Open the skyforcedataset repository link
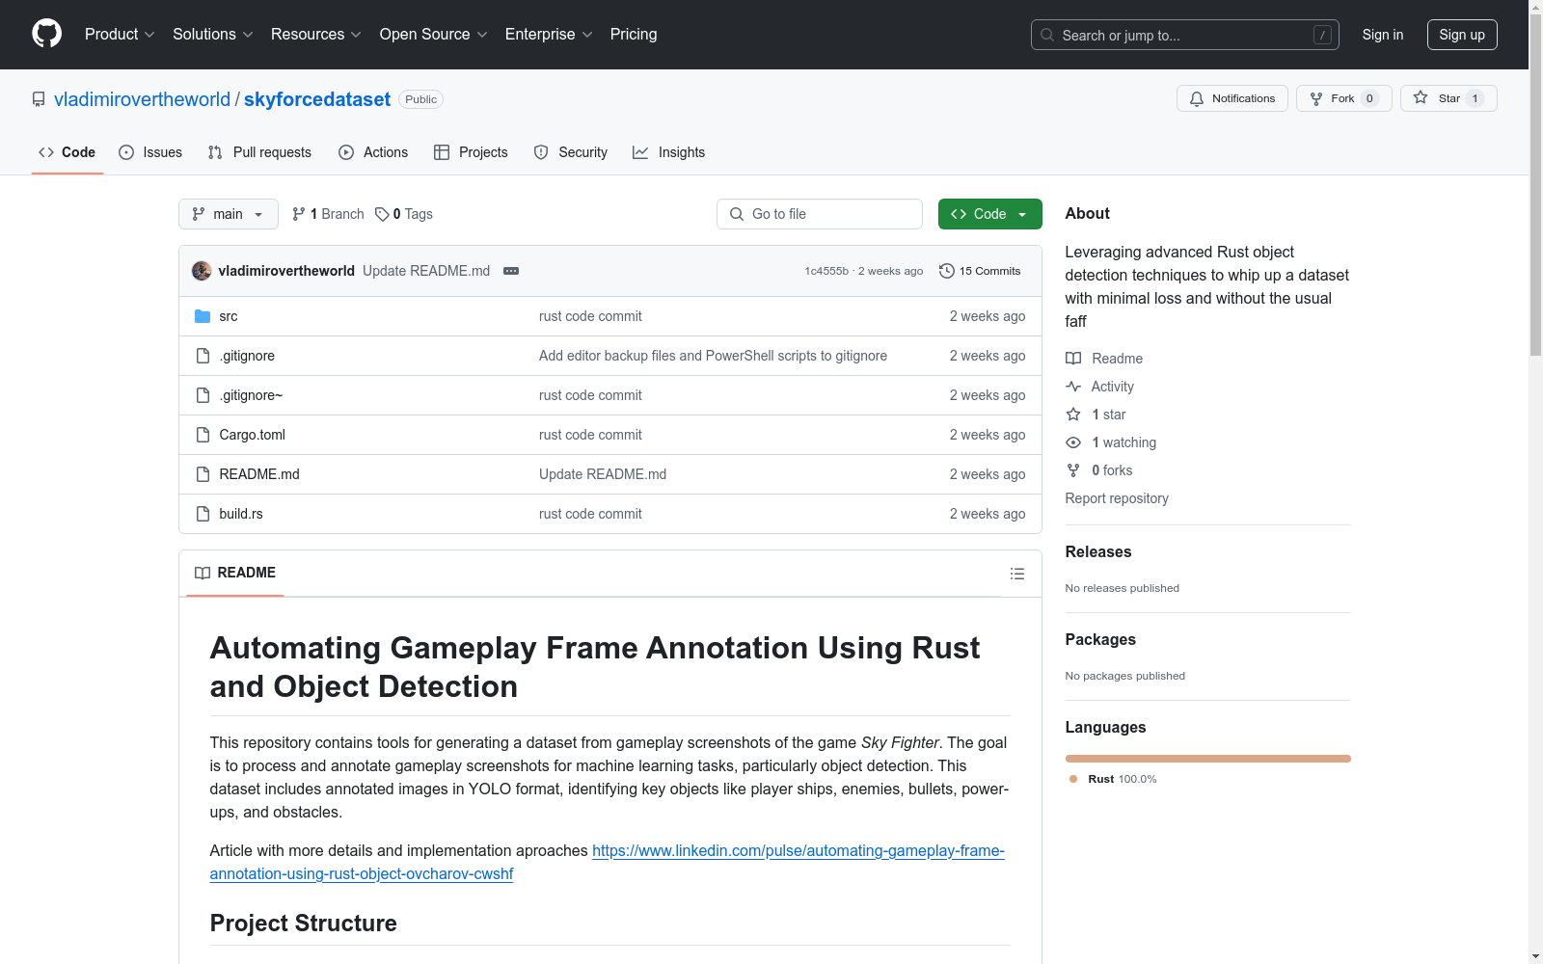1543x964 pixels. (317, 99)
